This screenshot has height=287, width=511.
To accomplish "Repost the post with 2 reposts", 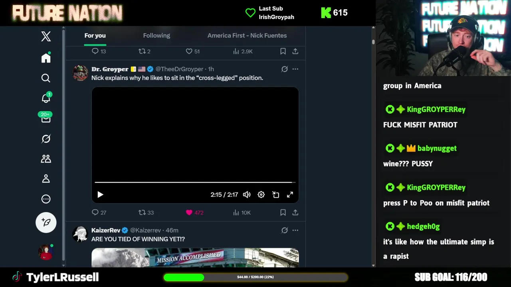I will 144,51.
